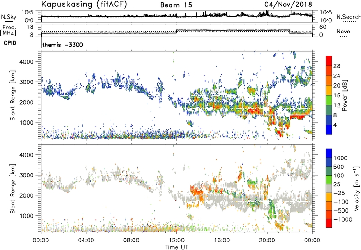Click the "2000" tick in the power panel
Viewport: 361px width, 250px height.
27,102
